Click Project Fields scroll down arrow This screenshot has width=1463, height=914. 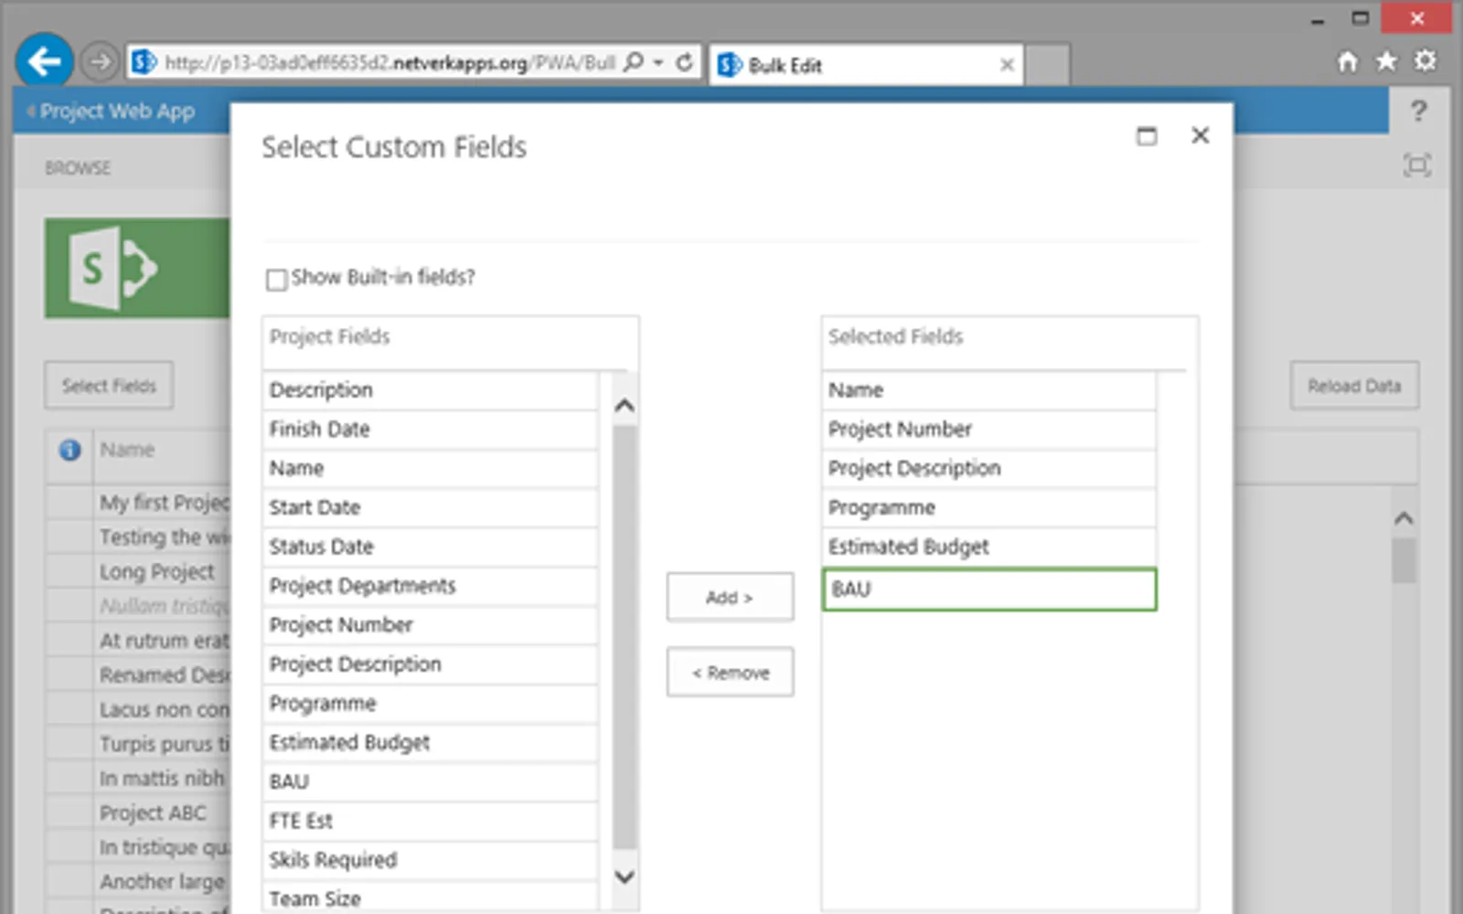pos(625,877)
